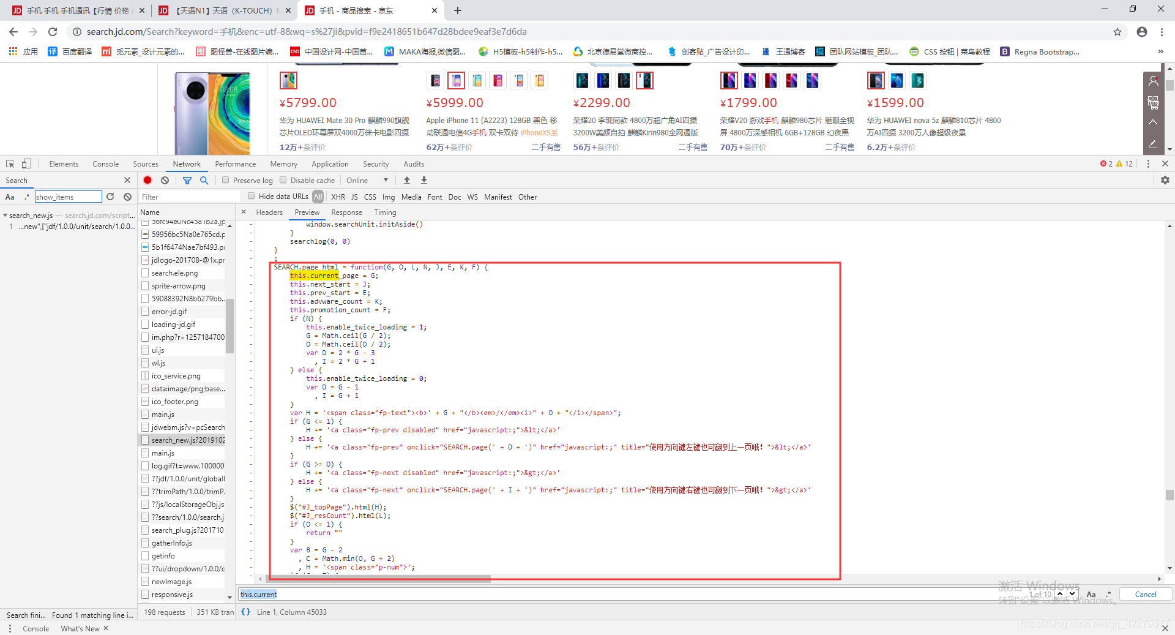Screen dimensions: 1175x635
Task: Open network settings gear icon
Action: [x=1165, y=180]
